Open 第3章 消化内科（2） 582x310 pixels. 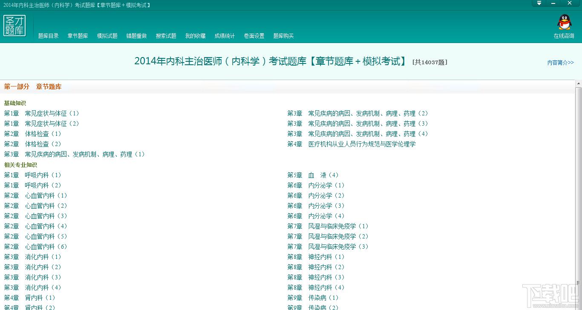33,267
